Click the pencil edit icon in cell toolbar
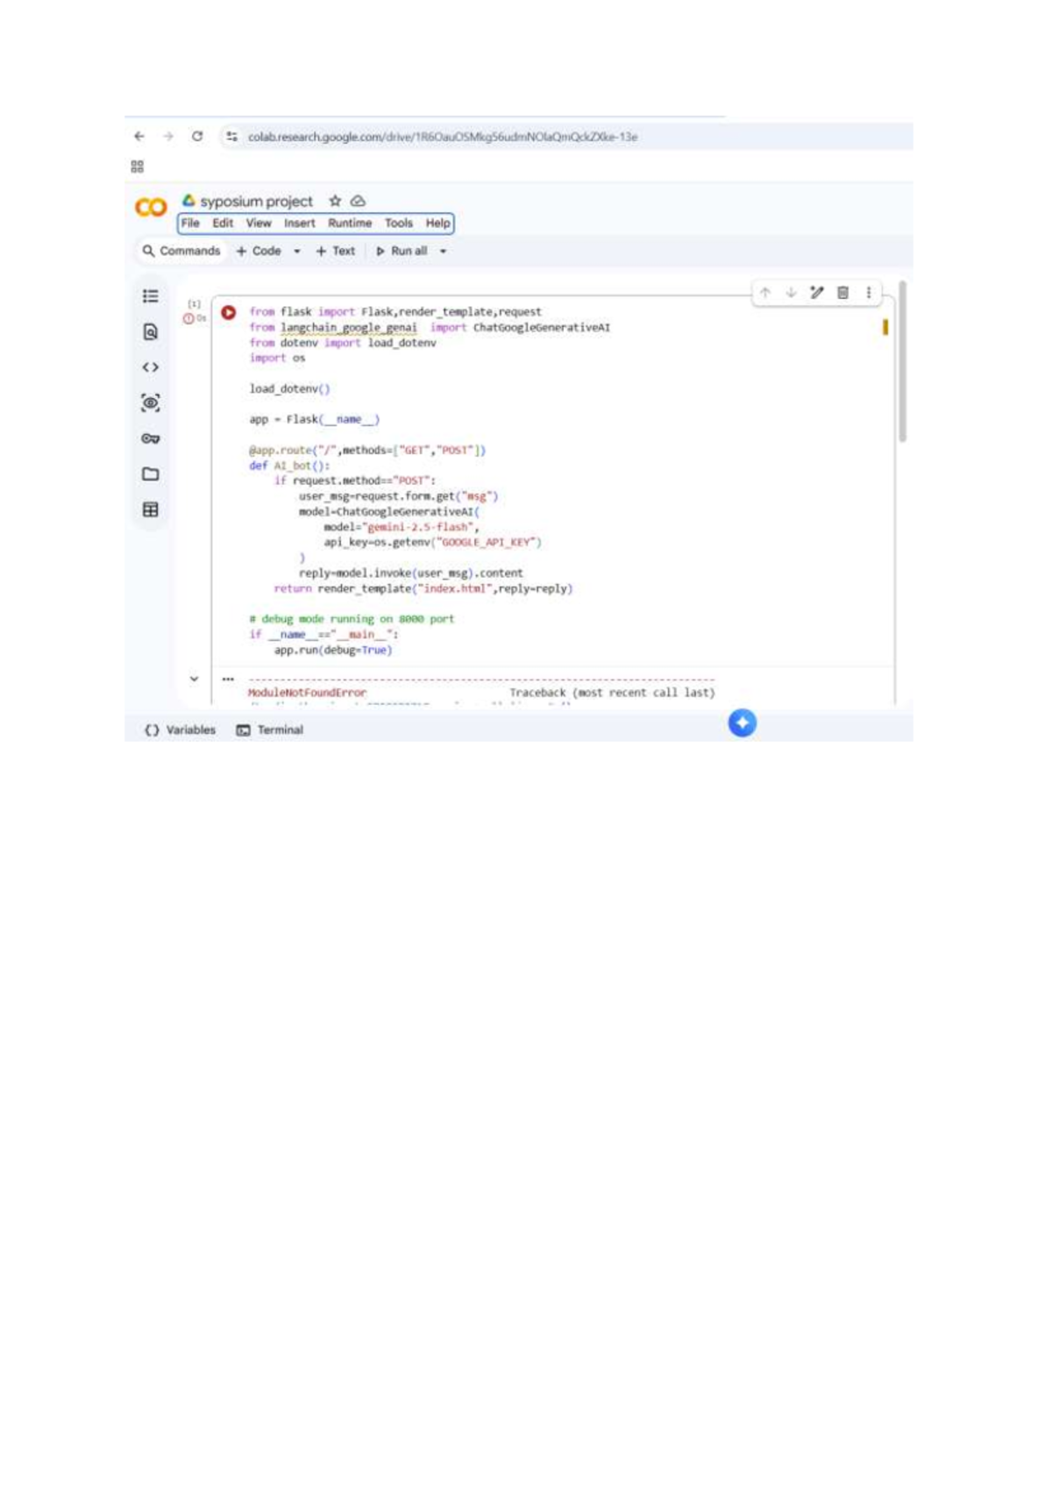The height and width of the screenshot is (1487, 1052). click(817, 293)
